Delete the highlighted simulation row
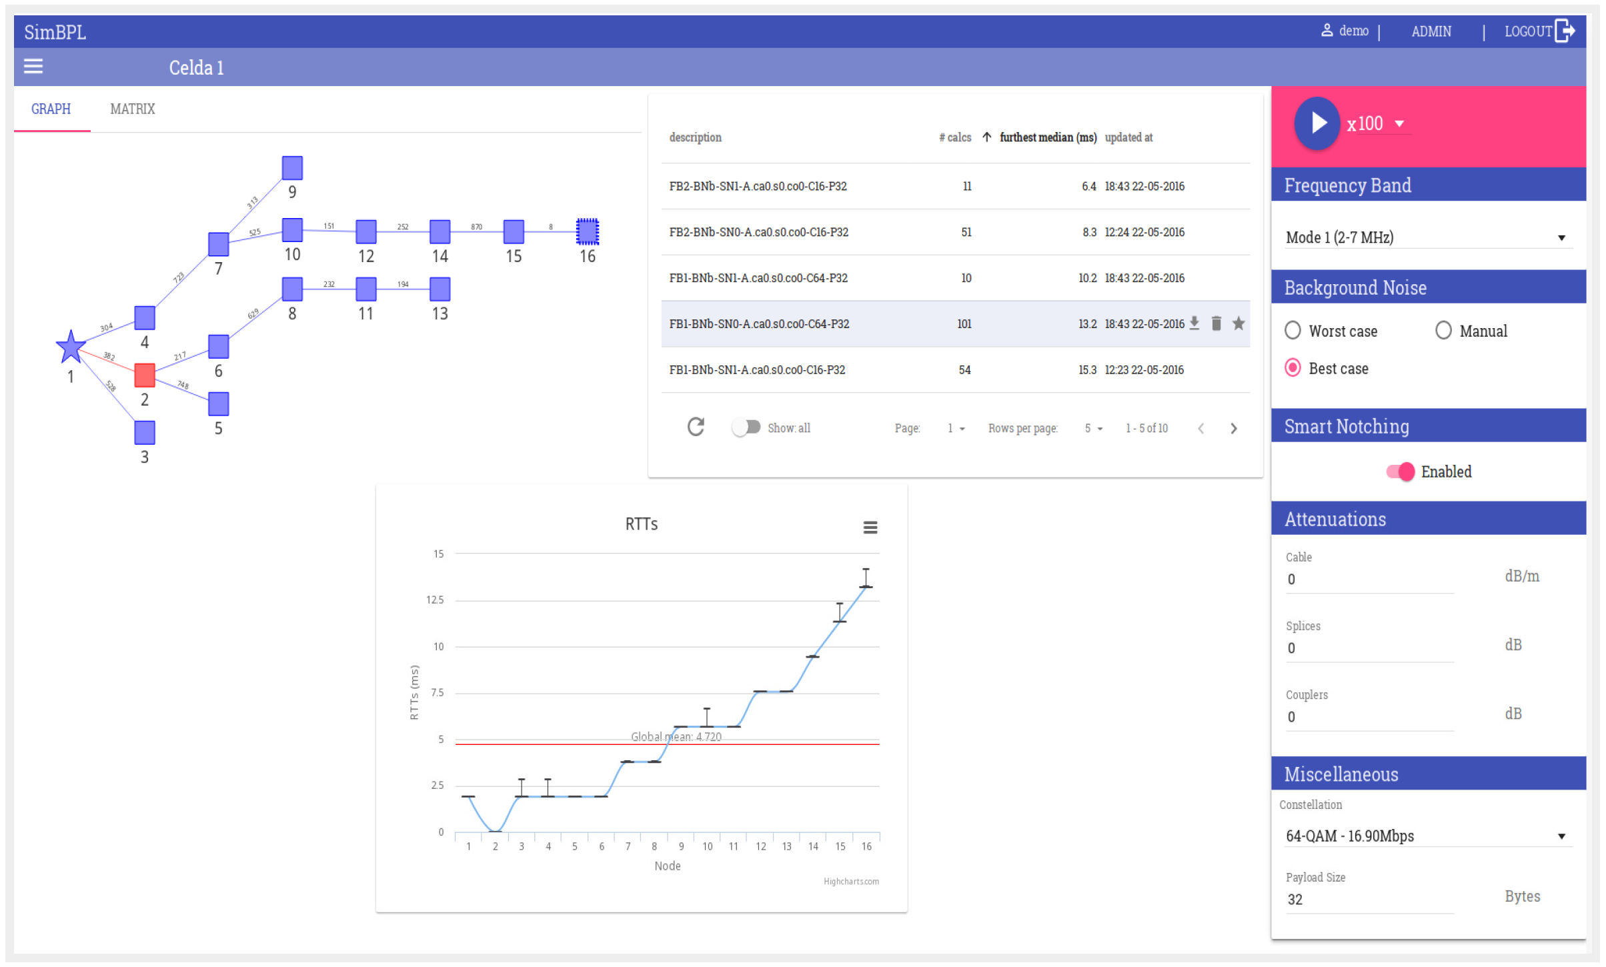This screenshot has height=967, width=1606. [1217, 323]
